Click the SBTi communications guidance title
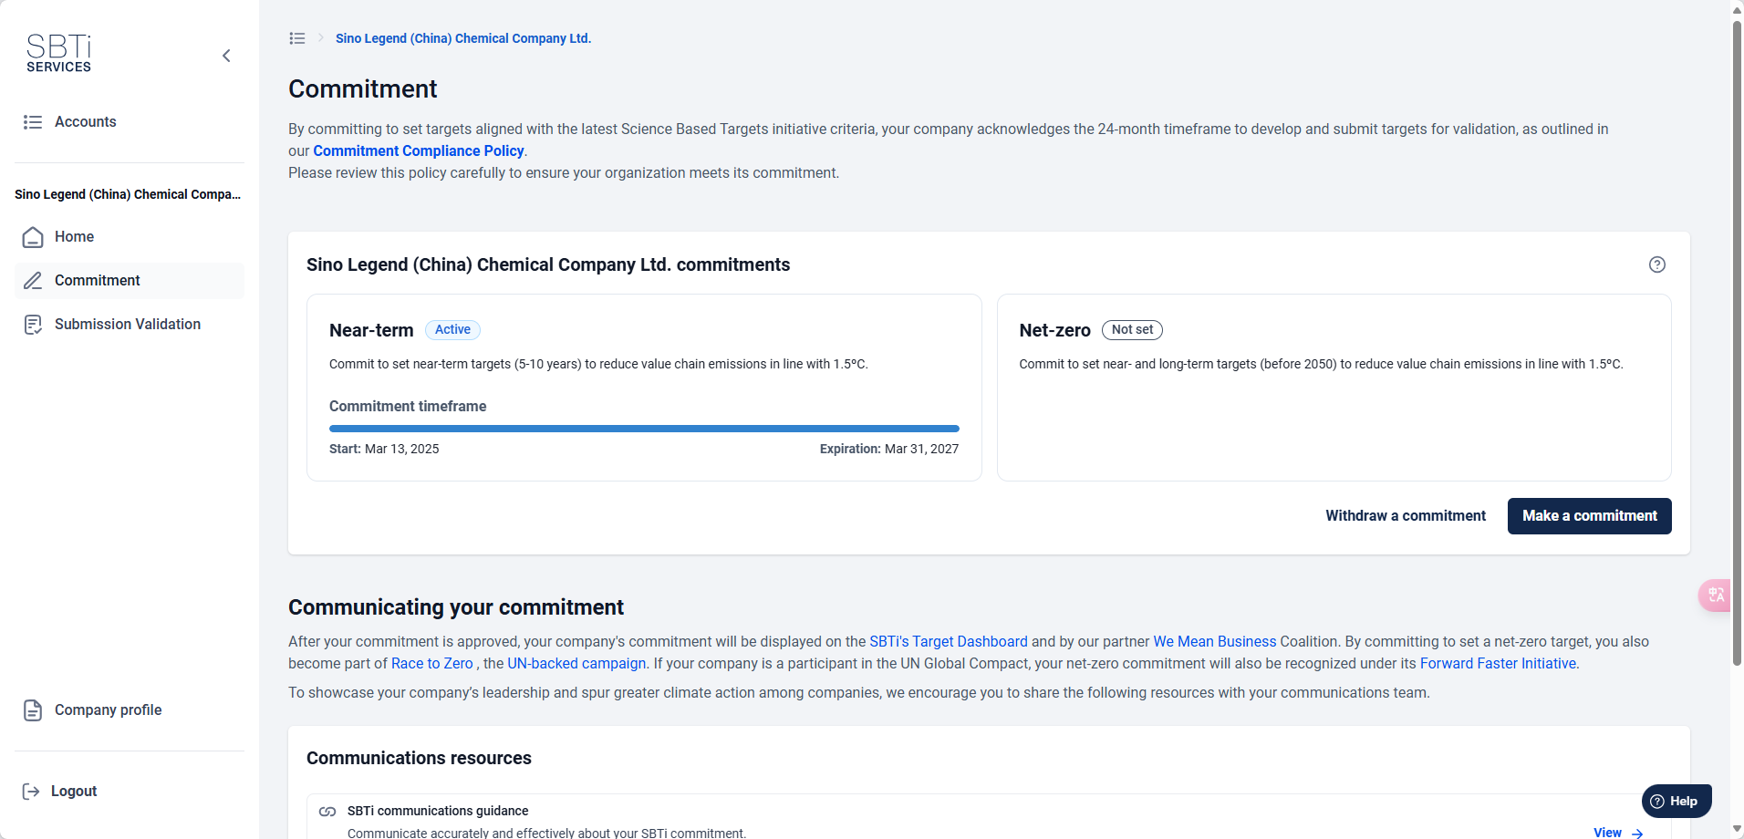 [438, 812]
